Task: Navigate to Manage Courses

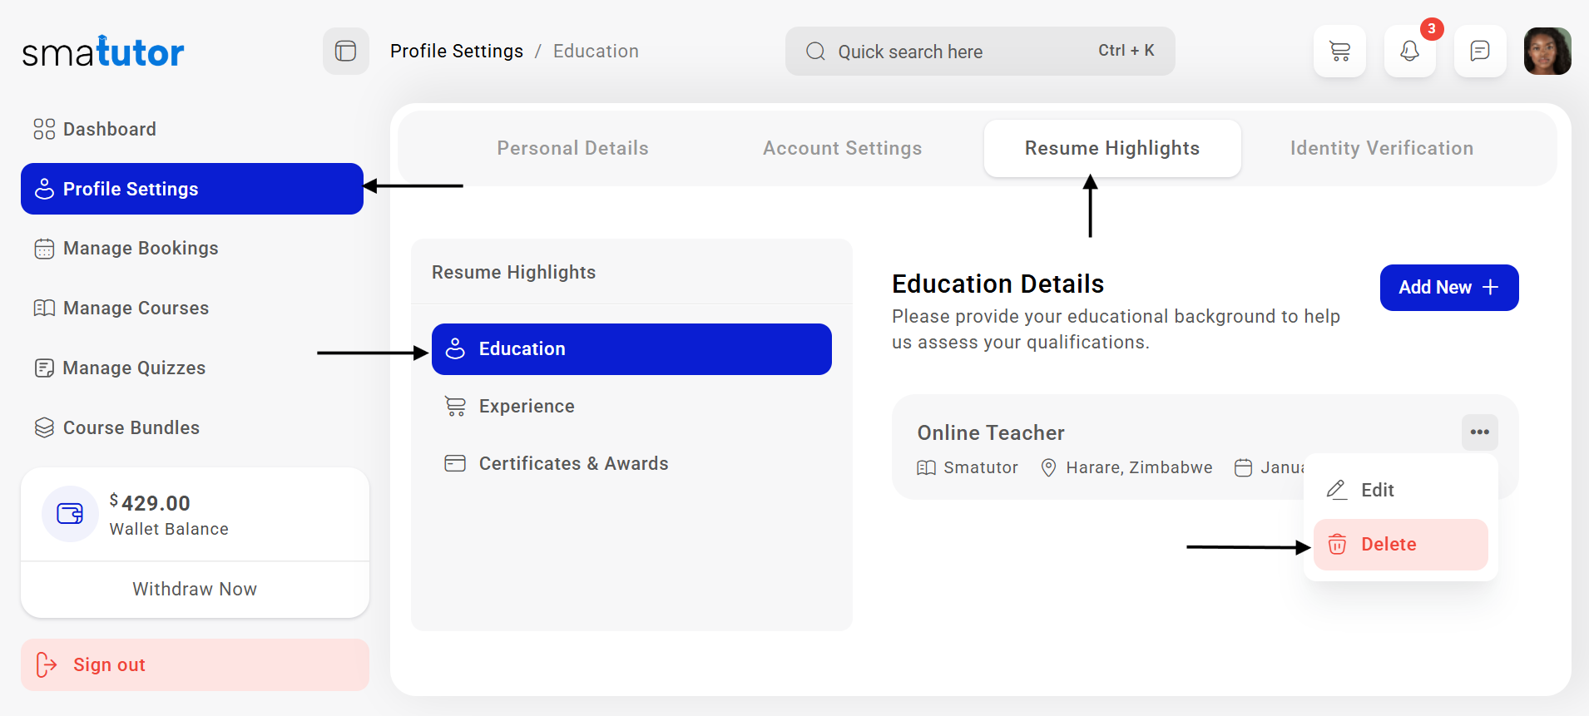Action: [x=136, y=308]
